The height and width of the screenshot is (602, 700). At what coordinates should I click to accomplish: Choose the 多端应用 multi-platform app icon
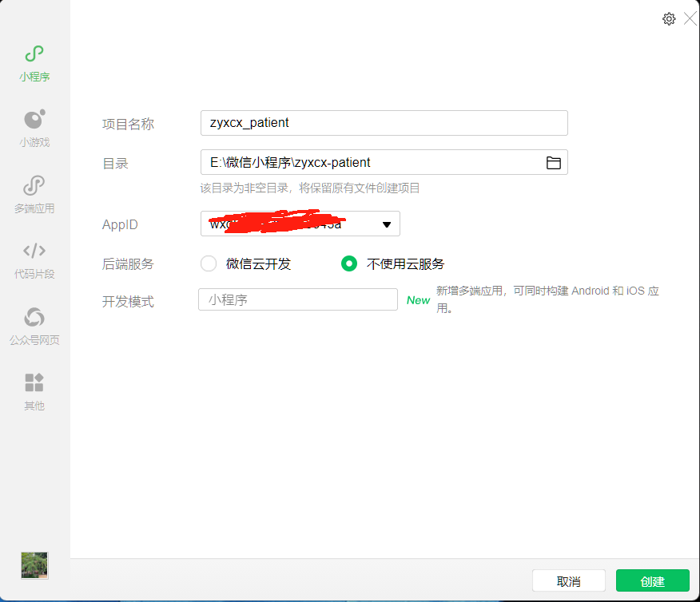pyautogui.click(x=34, y=185)
